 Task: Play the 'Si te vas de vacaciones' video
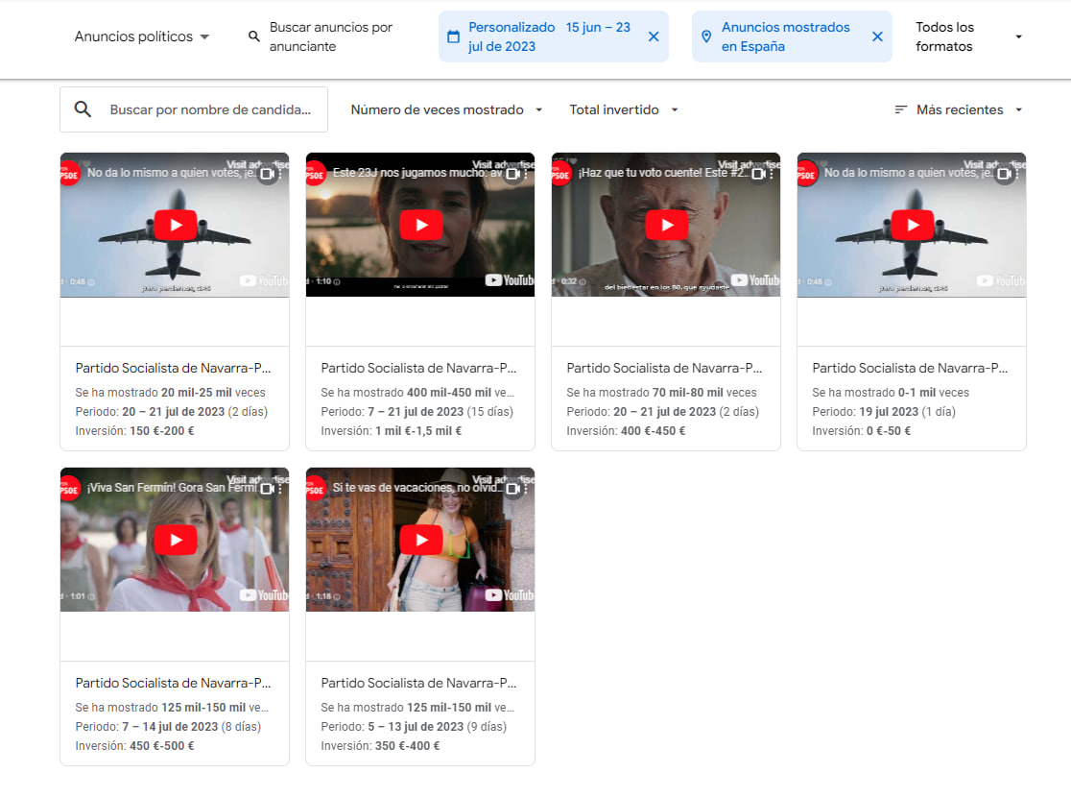point(421,540)
